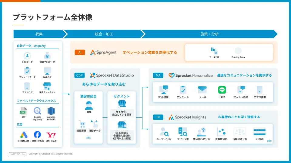The height and width of the screenshot is (163, 291).
Task: Click the blue BI badge
Action: click(158, 117)
